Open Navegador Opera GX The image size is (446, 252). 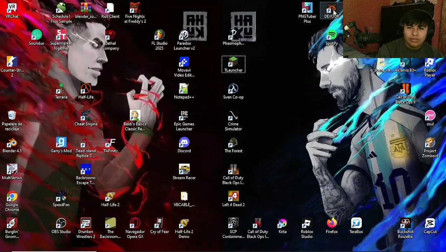(x=135, y=229)
